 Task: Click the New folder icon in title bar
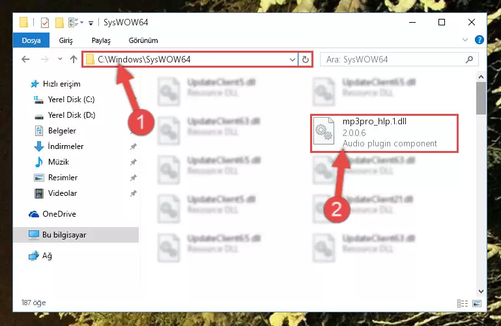tap(59, 23)
